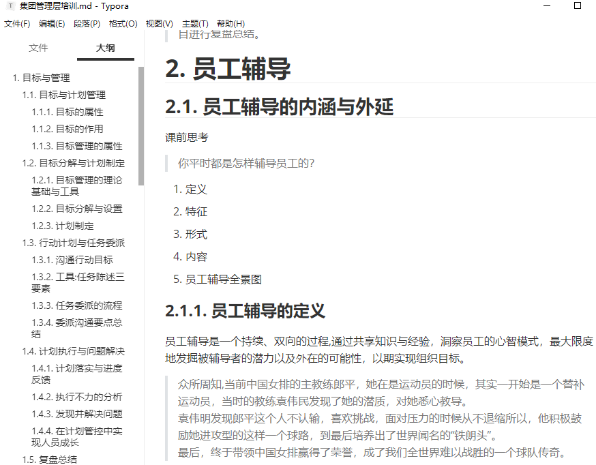
Task: Open outline entry 1.4.1. 计划落实与进度反馈
Action: pyautogui.click(x=77, y=374)
